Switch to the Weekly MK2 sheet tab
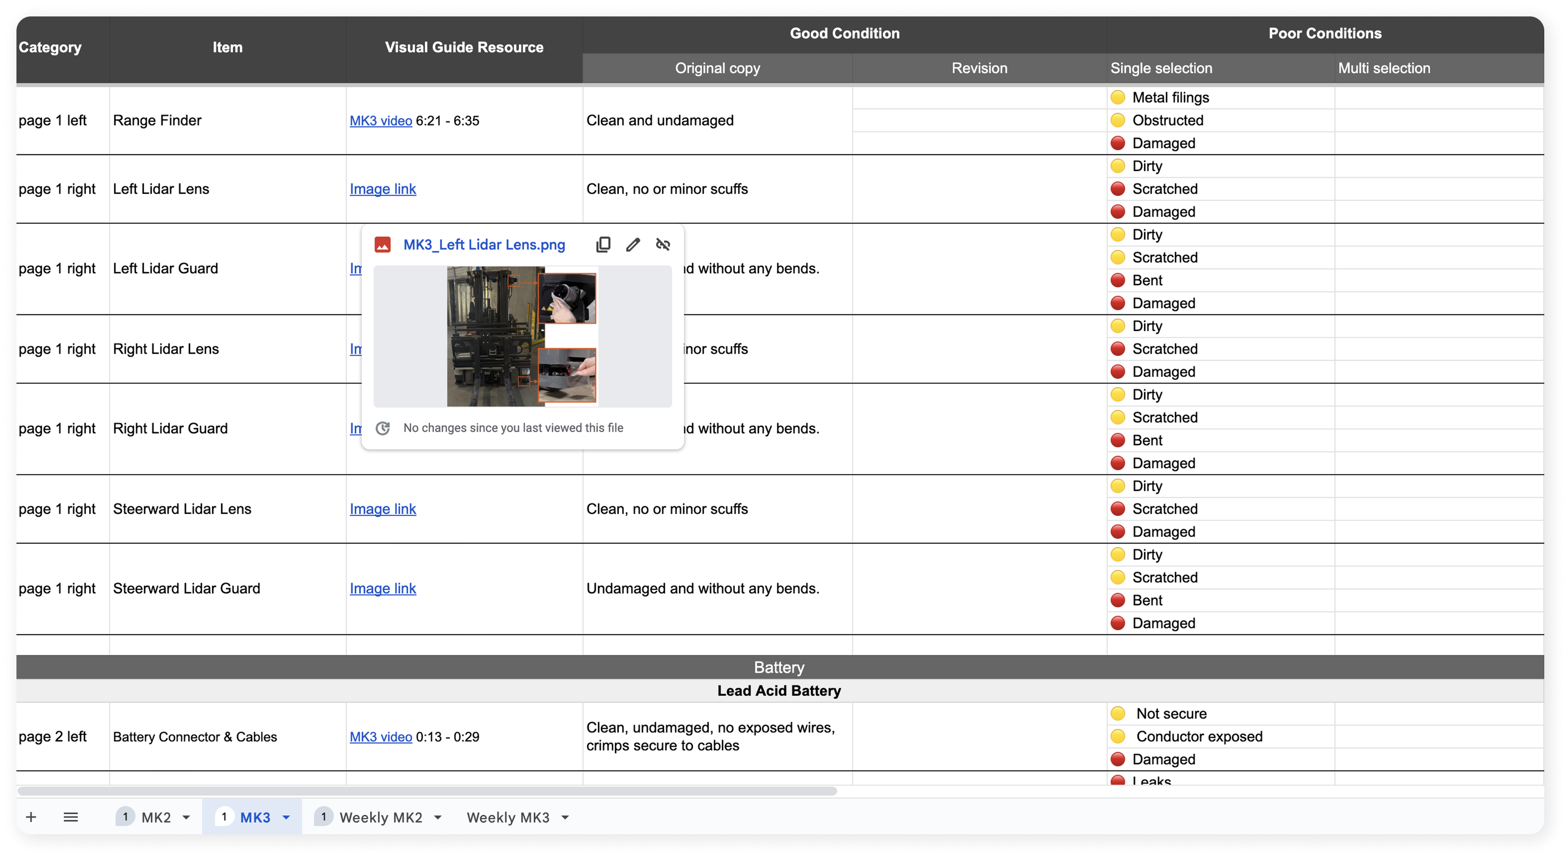Image resolution: width=1568 pixels, height=858 pixels. (381, 817)
